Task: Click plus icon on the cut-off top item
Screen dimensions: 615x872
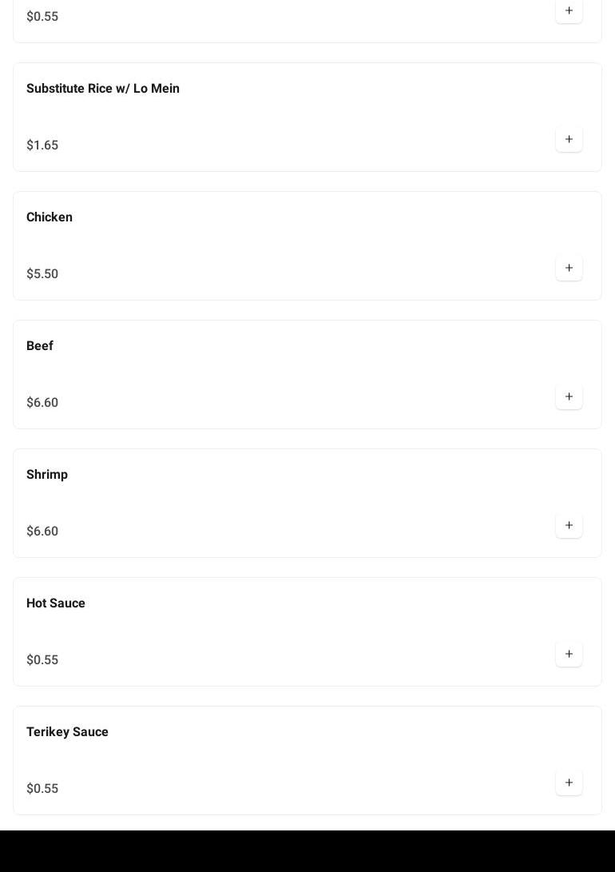Action: (569, 10)
